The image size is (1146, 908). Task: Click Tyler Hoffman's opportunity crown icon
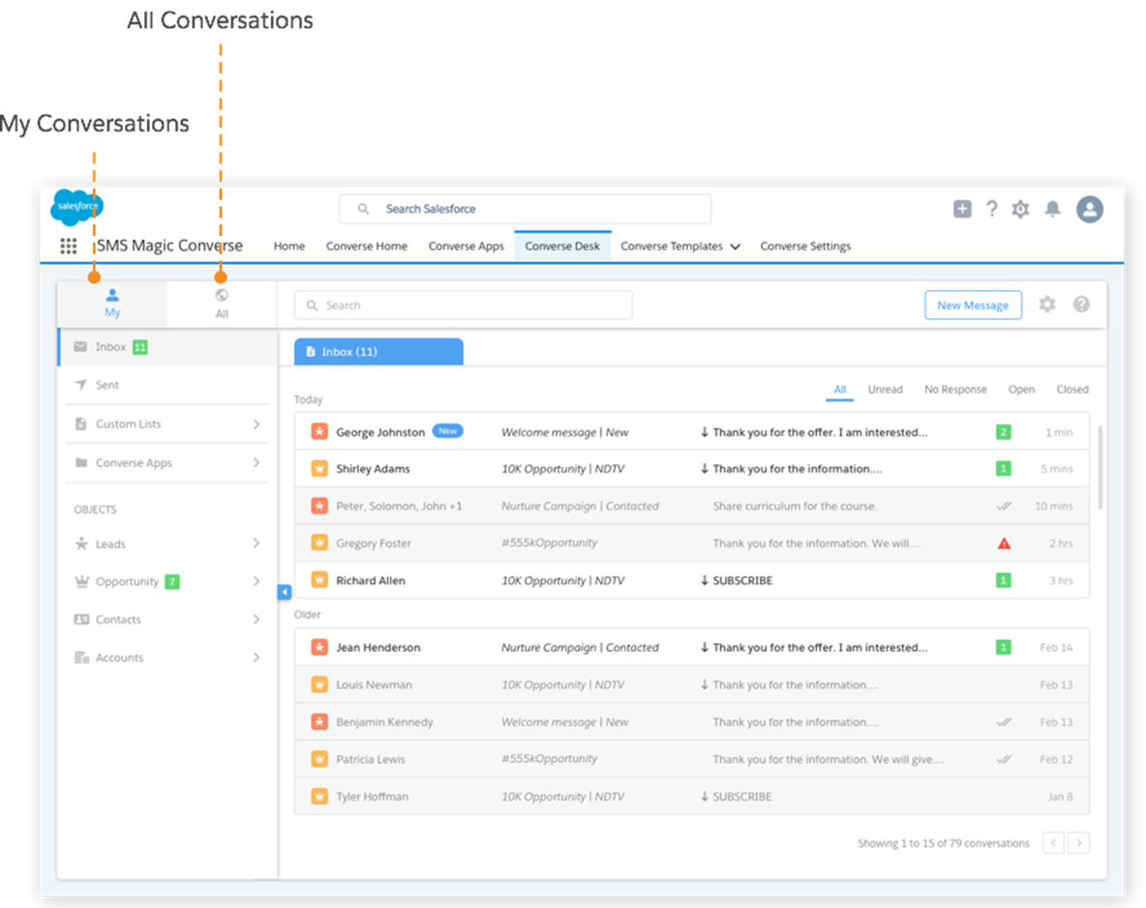pos(319,797)
